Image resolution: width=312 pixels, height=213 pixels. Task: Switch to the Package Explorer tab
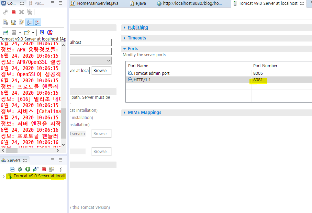pos(37,3)
